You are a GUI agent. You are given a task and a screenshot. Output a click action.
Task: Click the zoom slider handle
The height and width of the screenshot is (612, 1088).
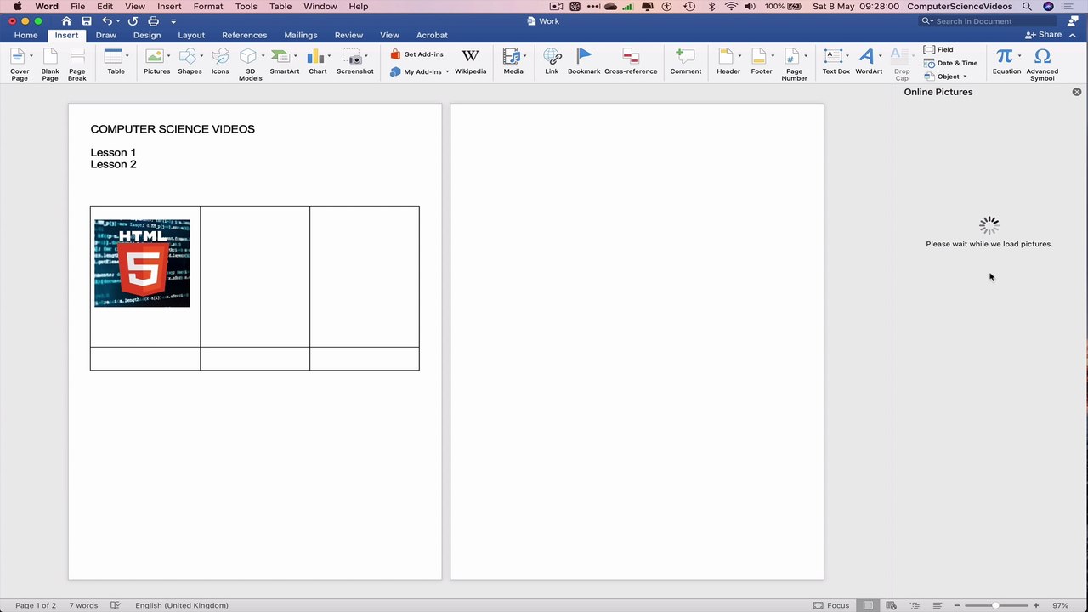coord(995,605)
